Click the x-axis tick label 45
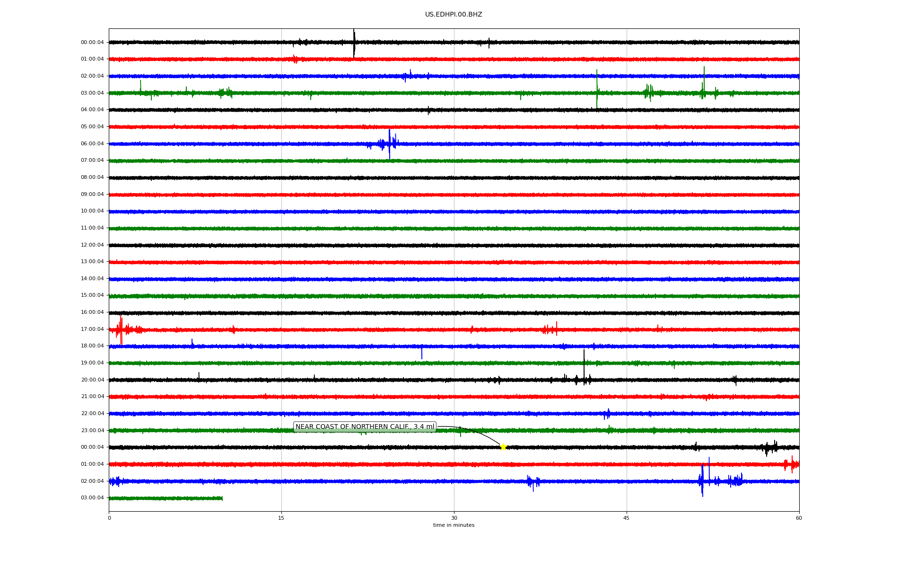 [x=626, y=518]
